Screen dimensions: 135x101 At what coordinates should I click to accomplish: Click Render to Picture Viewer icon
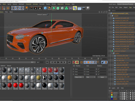coord(36,8)
